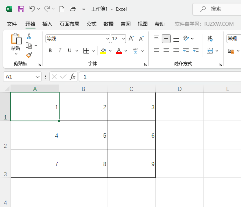Increase font size button
Viewport: 241px width, 207px height.
131,38
